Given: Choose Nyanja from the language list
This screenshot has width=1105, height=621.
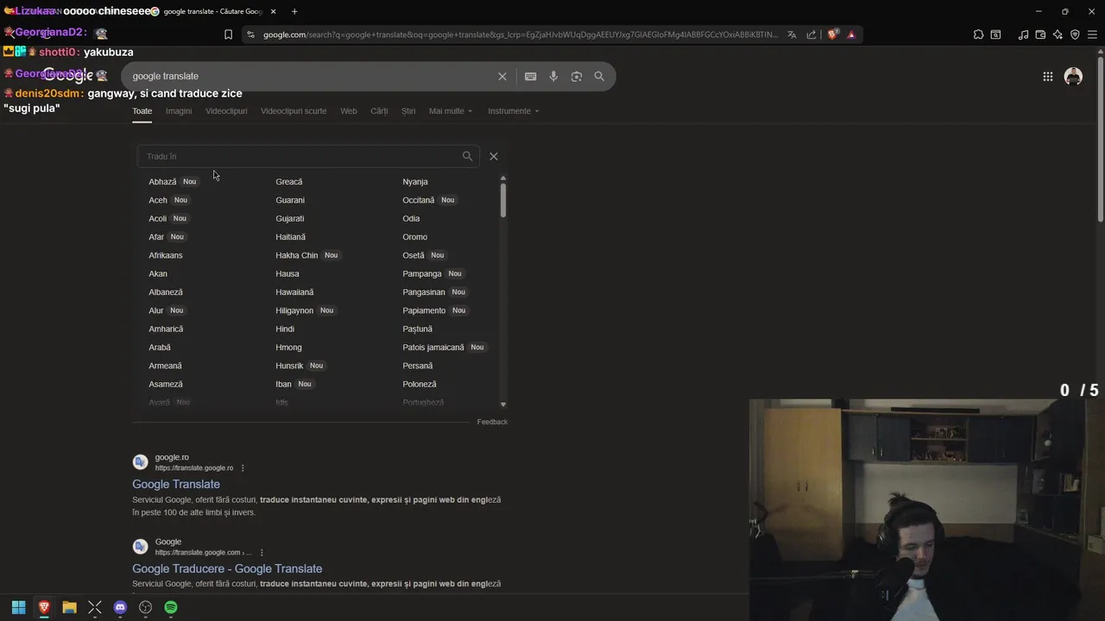Looking at the screenshot, I should pos(415,182).
